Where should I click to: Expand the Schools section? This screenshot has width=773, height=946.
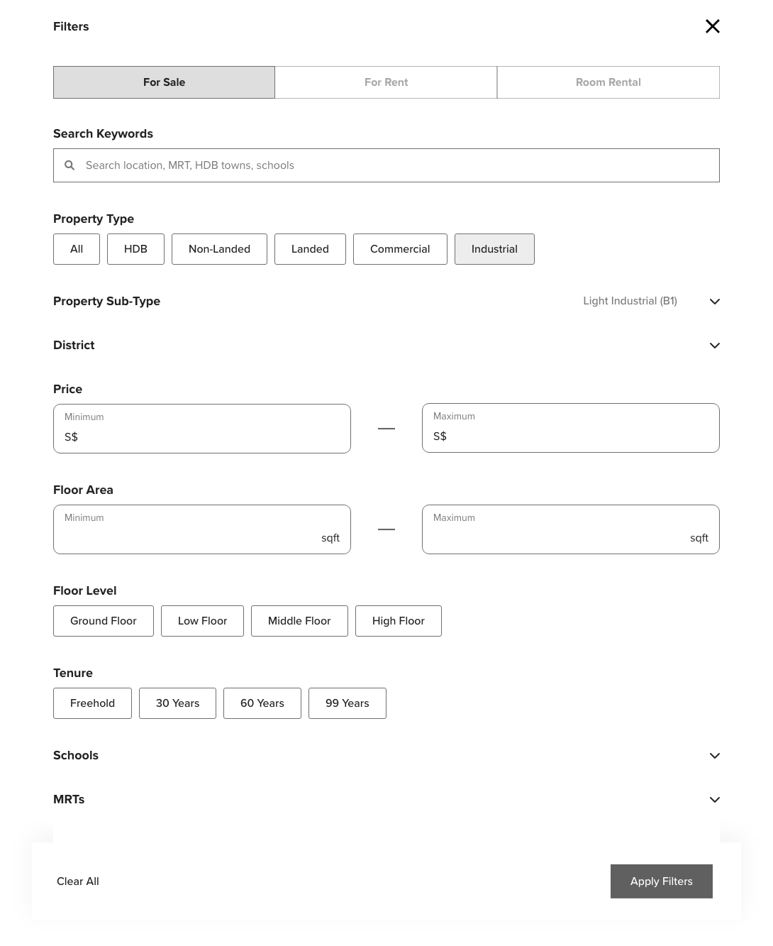coord(386,756)
